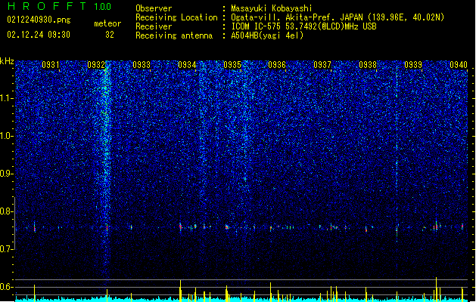Click the 1.1 kHz axis label
The image size is (476, 302).
pyautogui.click(x=6, y=98)
